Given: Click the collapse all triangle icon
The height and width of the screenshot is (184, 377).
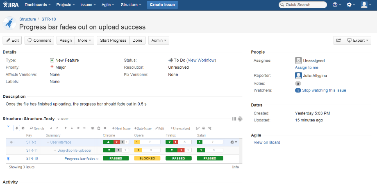Looking at the screenshot, I should (57, 128).
